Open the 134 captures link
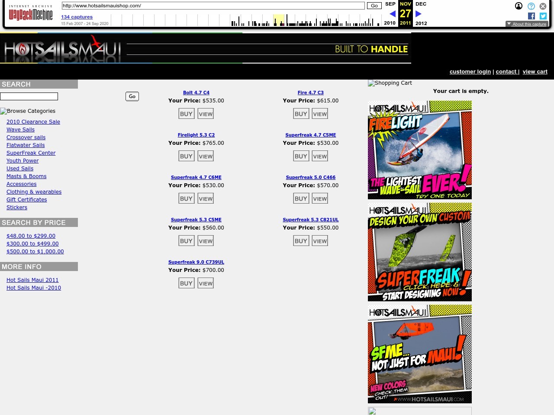 pos(77,17)
